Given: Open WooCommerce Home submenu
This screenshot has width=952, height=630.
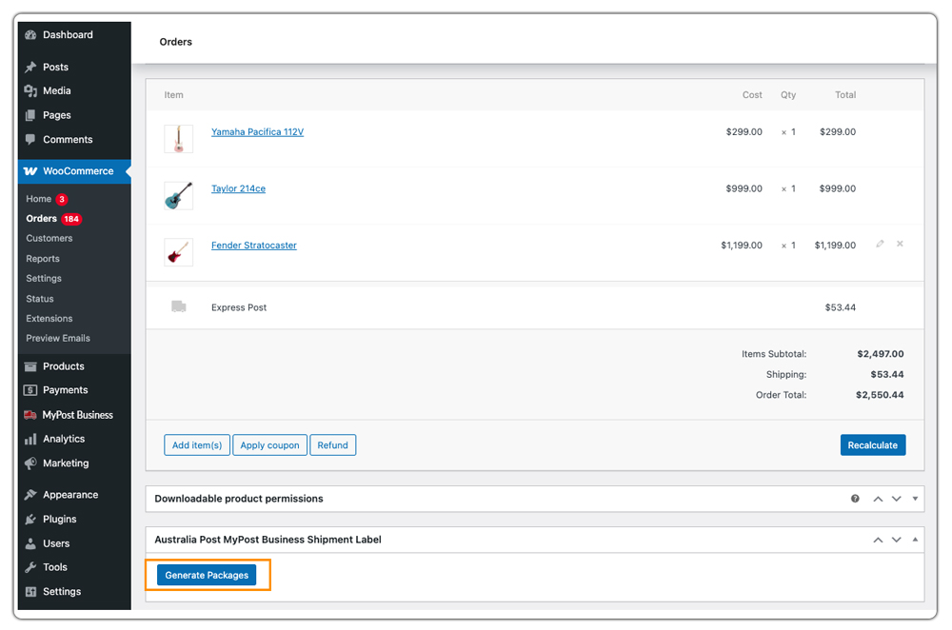Looking at the screenshot, I should 39,199.
